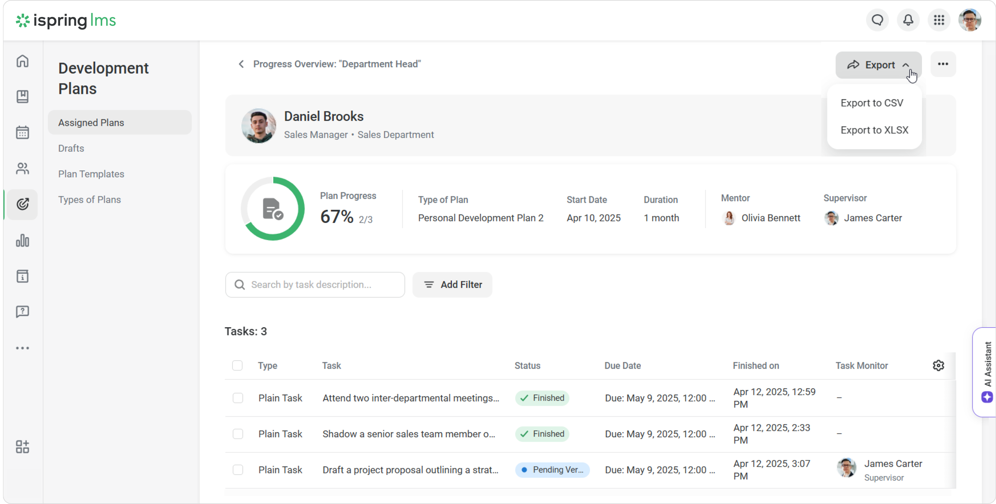Click the calendar icon in sidebar
The width and height of the screenshot is (996, 504).
point(22,133)
